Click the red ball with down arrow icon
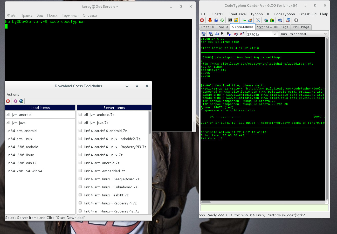Image resolution: width=337 pixels, height=234 pixels. [236, 34]
